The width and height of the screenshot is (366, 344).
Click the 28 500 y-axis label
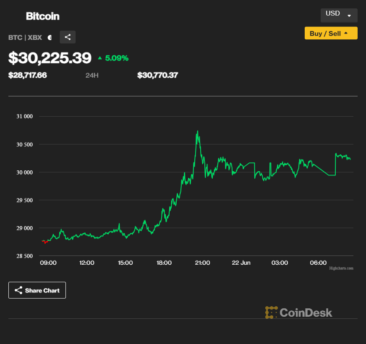[24, 256]
